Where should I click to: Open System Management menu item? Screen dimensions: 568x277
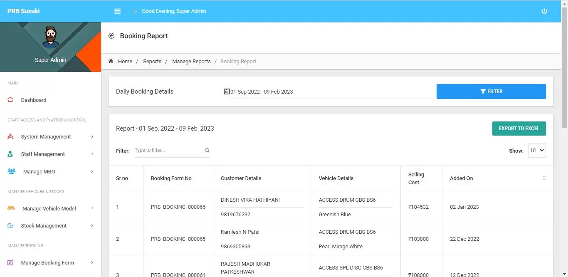tap(50, 136)
